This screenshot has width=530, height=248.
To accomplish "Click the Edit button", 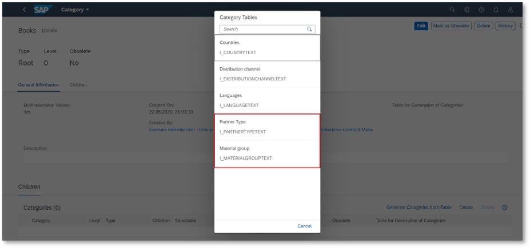I will tap(421, 26).
